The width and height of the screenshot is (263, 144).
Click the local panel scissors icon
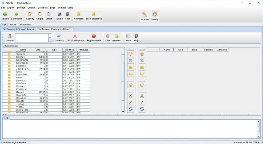[130, 96]
